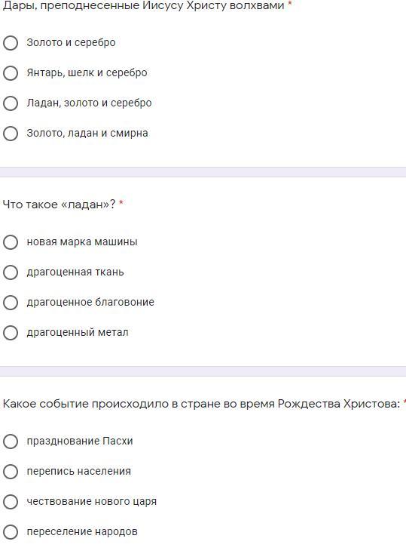Screen dimensions: 406x560
Task: Choose the option перепись населения
Action: point(11,472)
